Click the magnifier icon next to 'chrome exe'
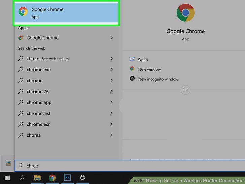This screenshot has width=245, height=184. [x=21, y=69]
